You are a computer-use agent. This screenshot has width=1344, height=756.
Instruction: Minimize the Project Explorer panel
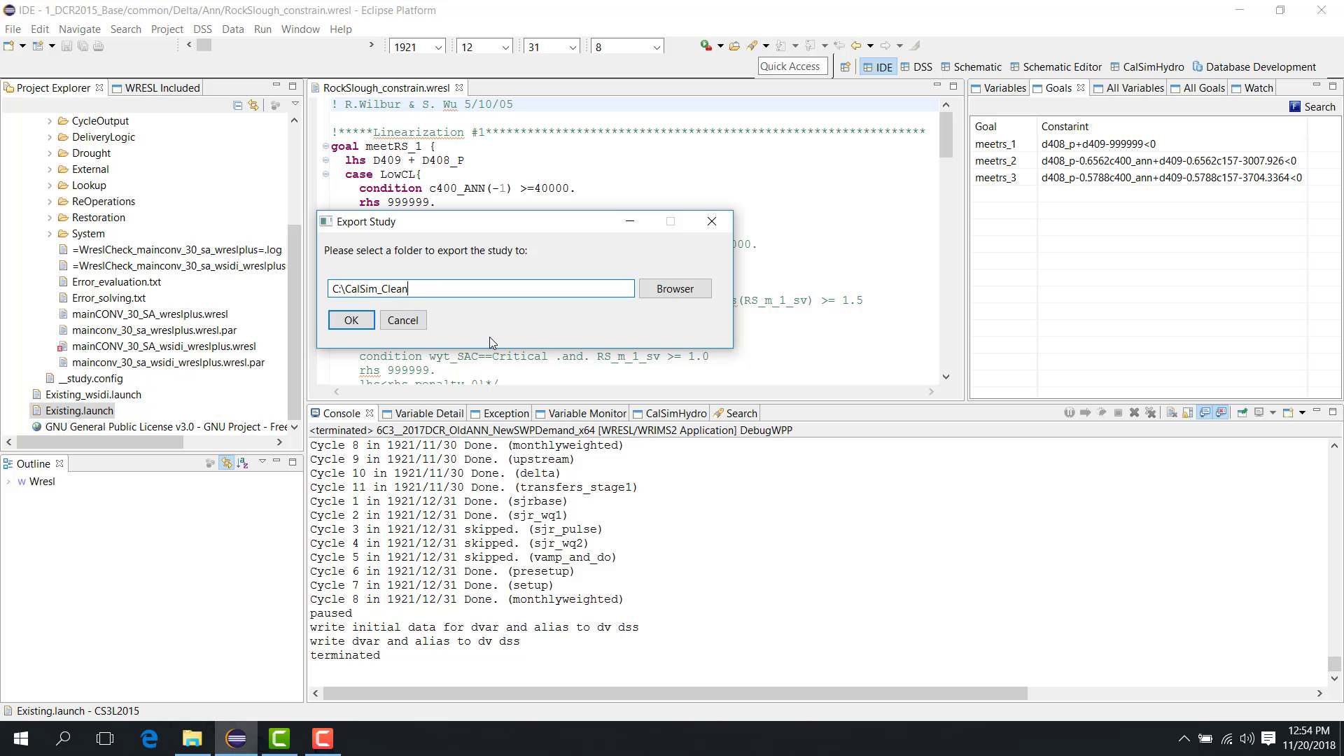point(276,86)
